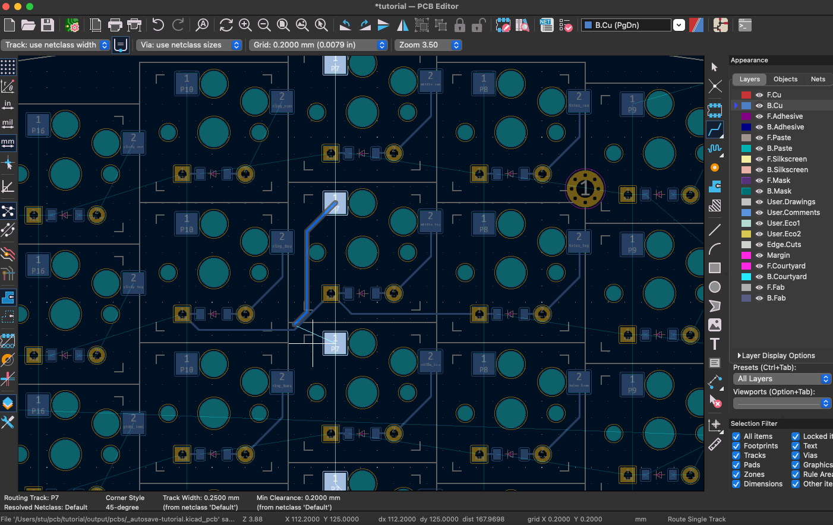Open the Net Inspector
833x525 pixels.
pyautogui.click(x=546, y=25)
